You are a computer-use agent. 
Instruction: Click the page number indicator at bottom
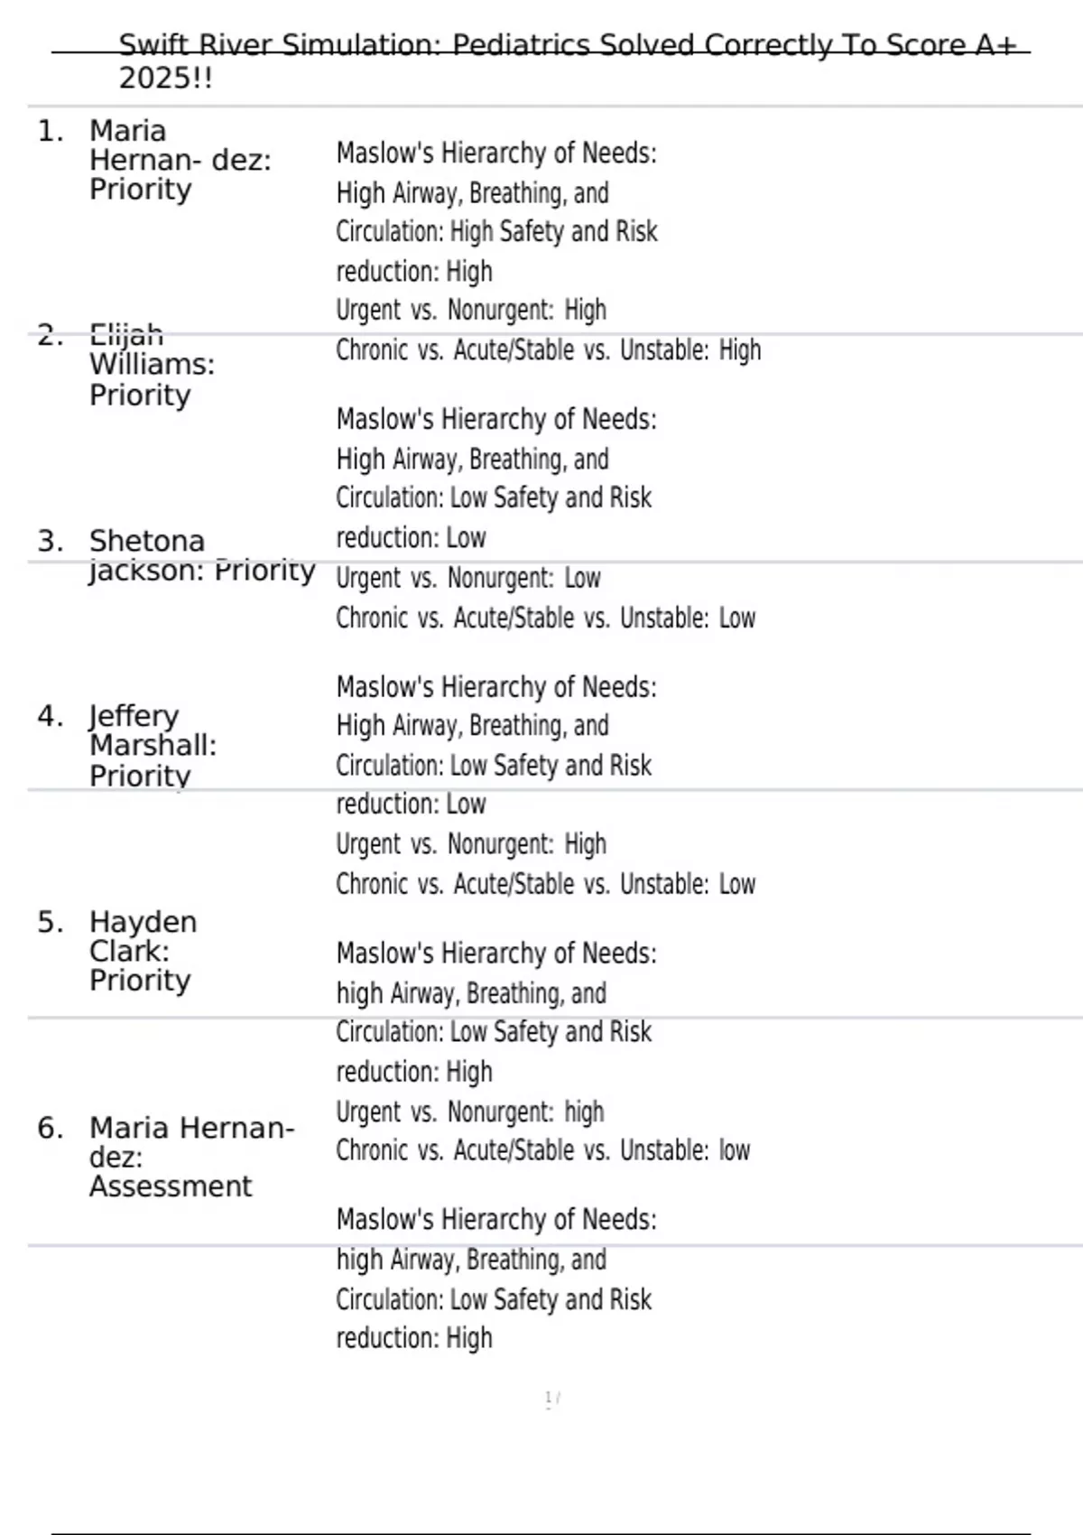(x=552, y=1399)
